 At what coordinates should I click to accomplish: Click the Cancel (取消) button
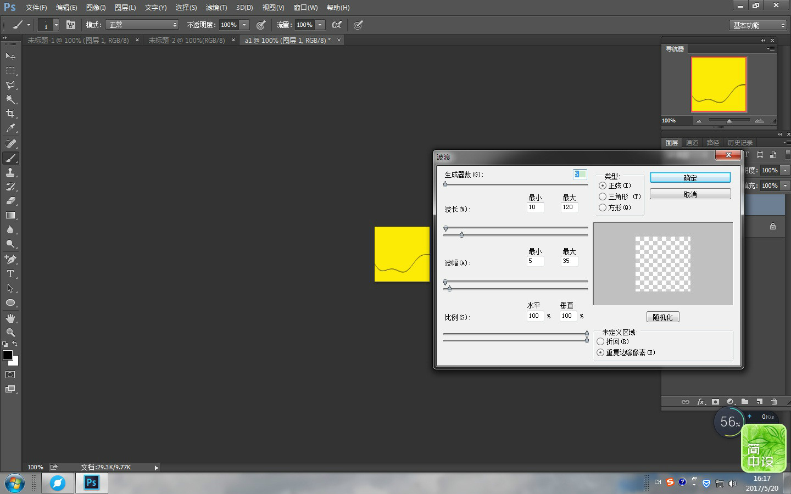[690, 194]
